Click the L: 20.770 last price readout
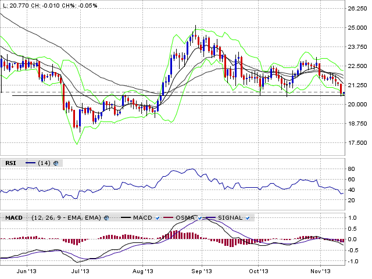 [16, 5]
